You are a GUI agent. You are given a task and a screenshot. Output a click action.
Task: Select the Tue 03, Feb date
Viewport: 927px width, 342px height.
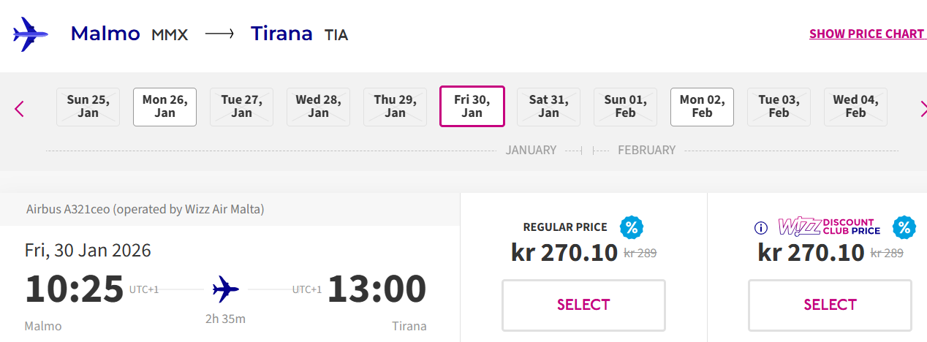pyautogui.click(x=779, y=107)
